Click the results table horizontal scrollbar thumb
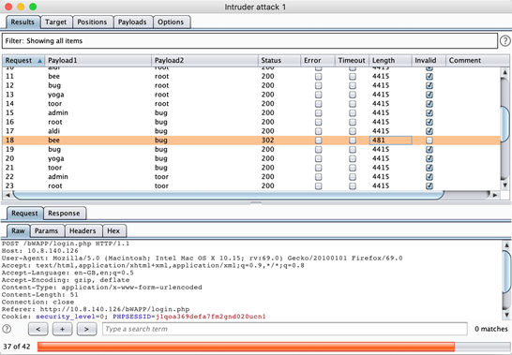 point(229,195)
